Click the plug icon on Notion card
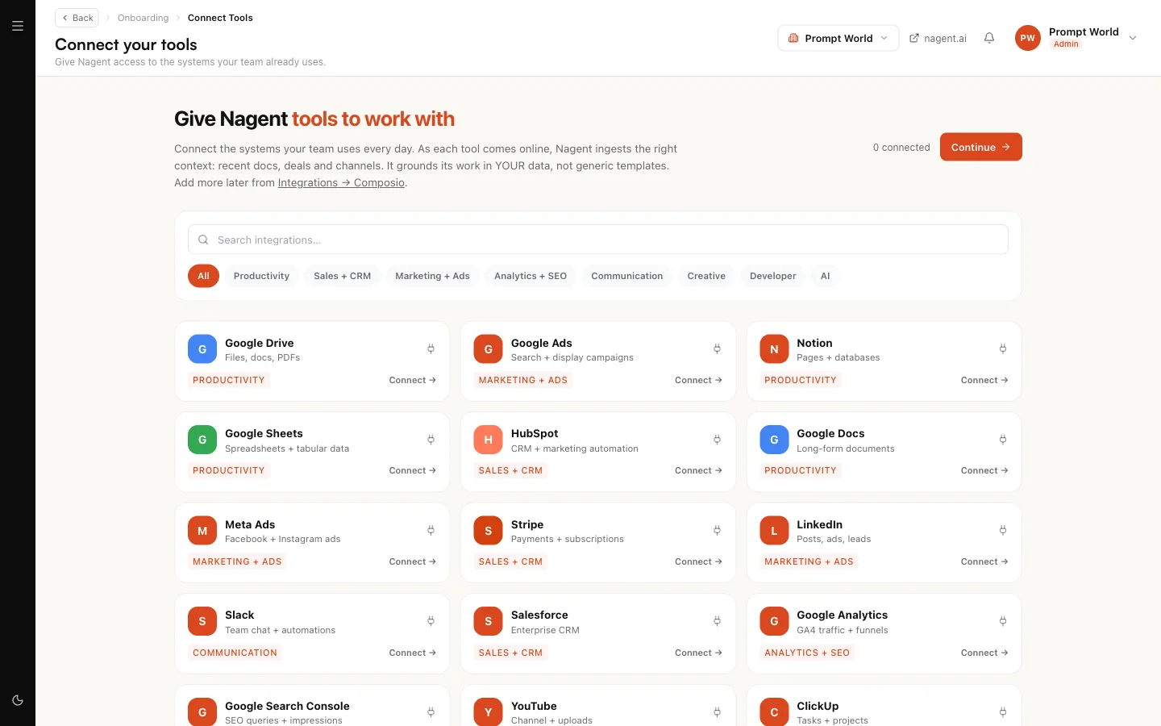This screenshot has height=726, width=1161. pyautogui.click(x=1003, y=348)
